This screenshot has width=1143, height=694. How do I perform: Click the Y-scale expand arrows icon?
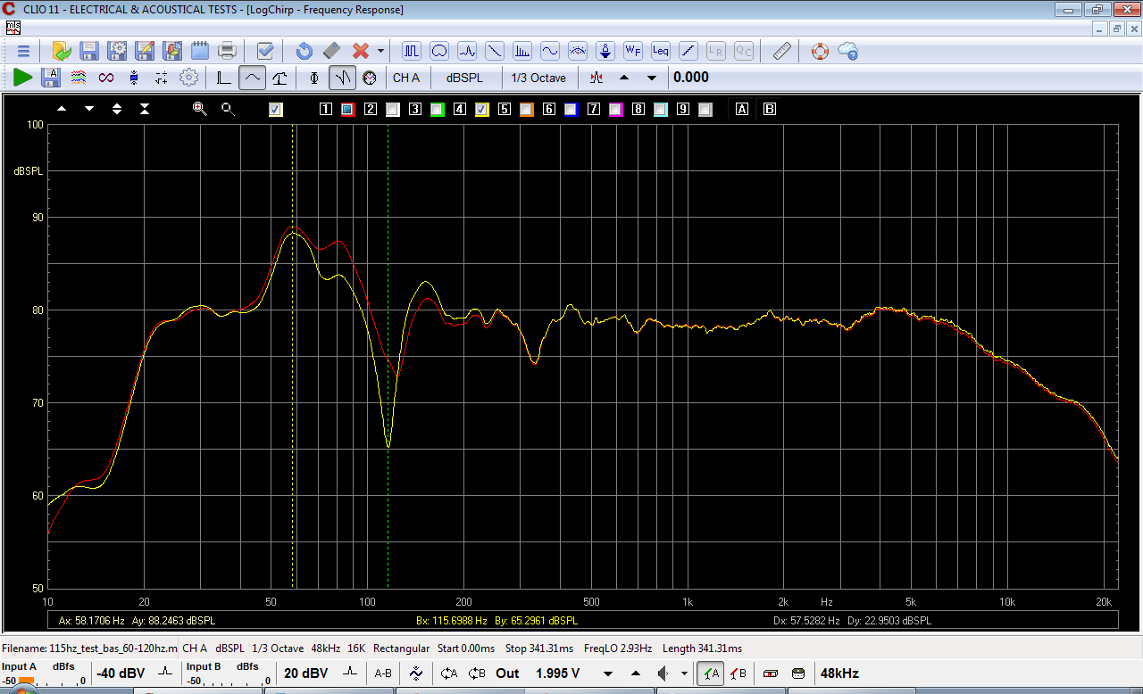117,109
